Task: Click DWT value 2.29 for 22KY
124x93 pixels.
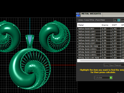Action: click(x=114, y=43)
